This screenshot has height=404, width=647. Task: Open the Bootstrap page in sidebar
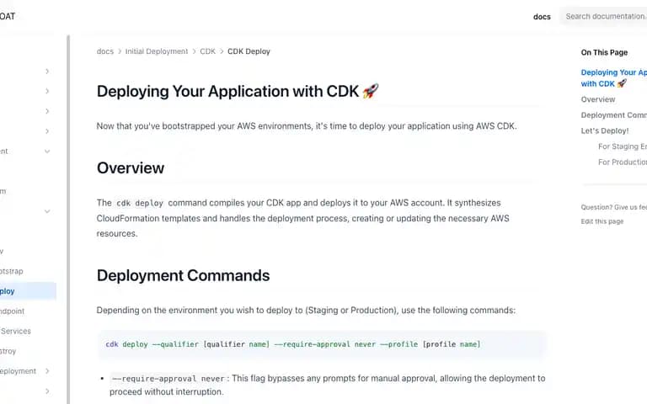point(12,271)
